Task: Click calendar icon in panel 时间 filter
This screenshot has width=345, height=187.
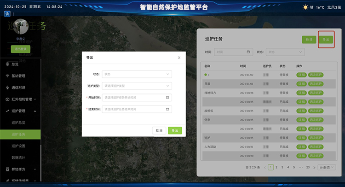Action: point(248,52)
